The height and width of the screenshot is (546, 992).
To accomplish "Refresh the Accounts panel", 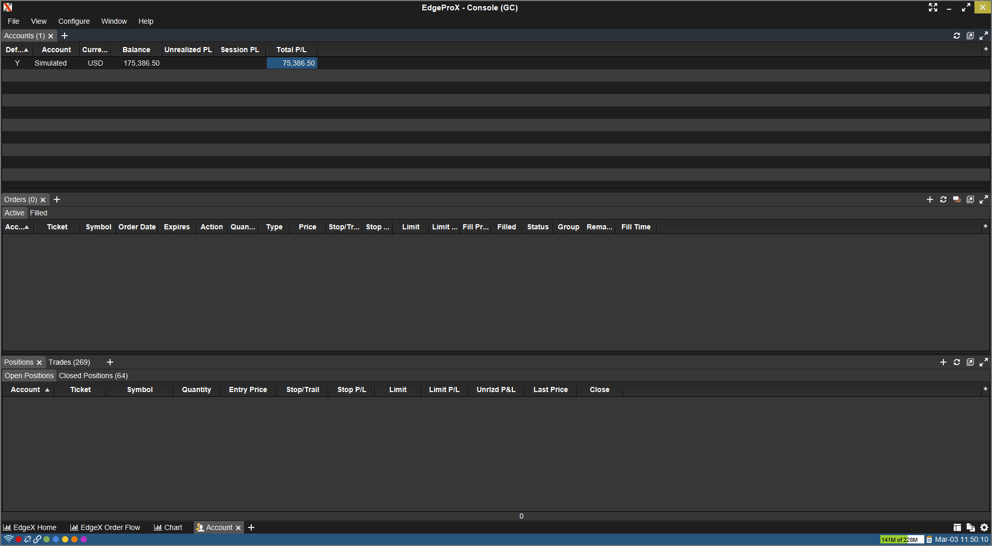I will (x=957, y=36).
